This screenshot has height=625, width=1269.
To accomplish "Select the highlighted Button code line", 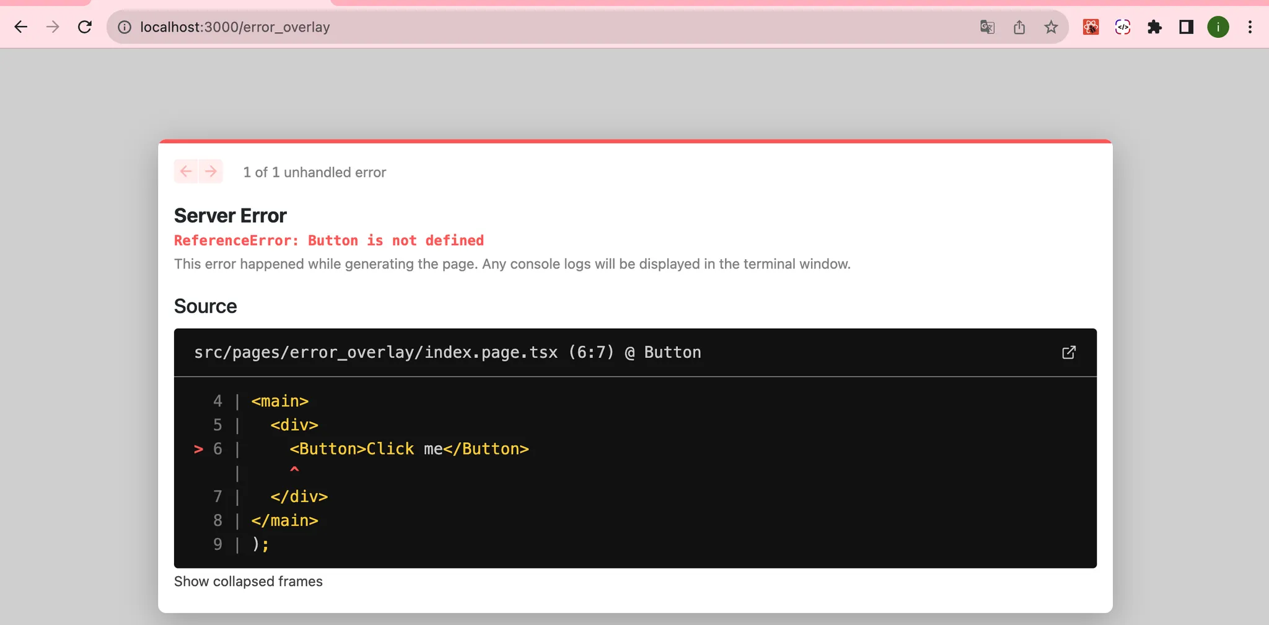I will [409, 449].
